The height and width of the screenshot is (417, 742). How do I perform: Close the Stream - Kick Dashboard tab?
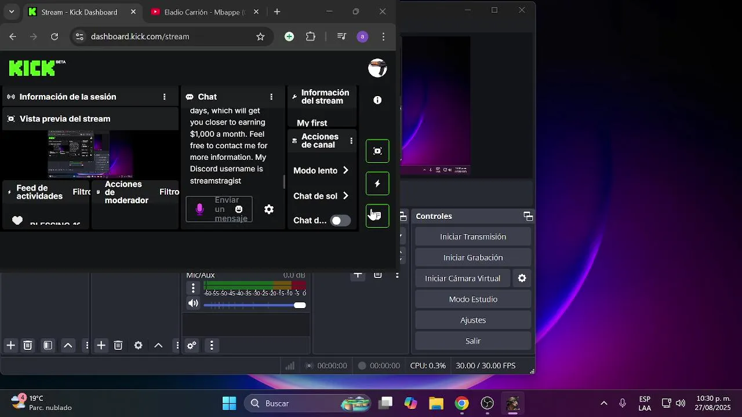pos(133,12)
